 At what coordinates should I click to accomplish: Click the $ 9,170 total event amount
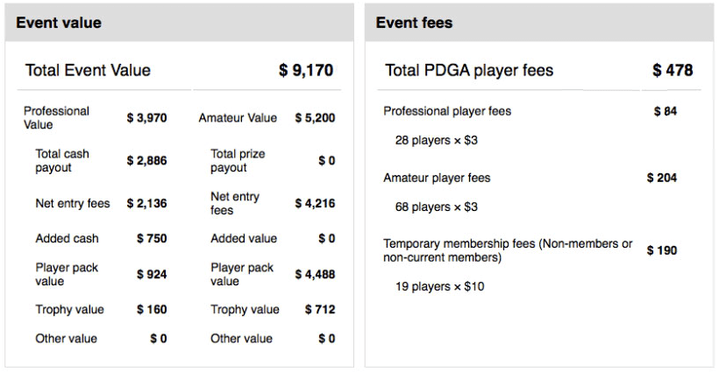pos(306,71)
